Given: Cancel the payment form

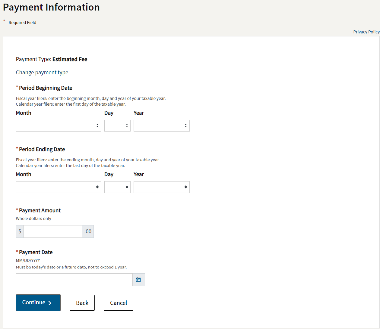Looking at the screenshot, I should pyautogui.click(x=119, y=303).
